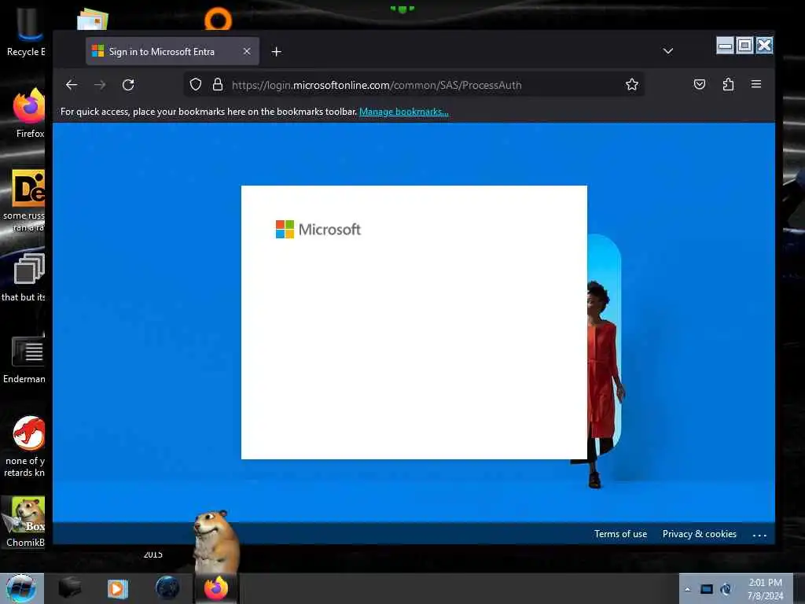Open the power icon in system tray
805x604 pixels.
click(726, 589)
